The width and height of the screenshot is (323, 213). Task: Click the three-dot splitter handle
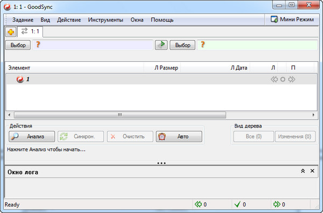click(x=161, y=163)
